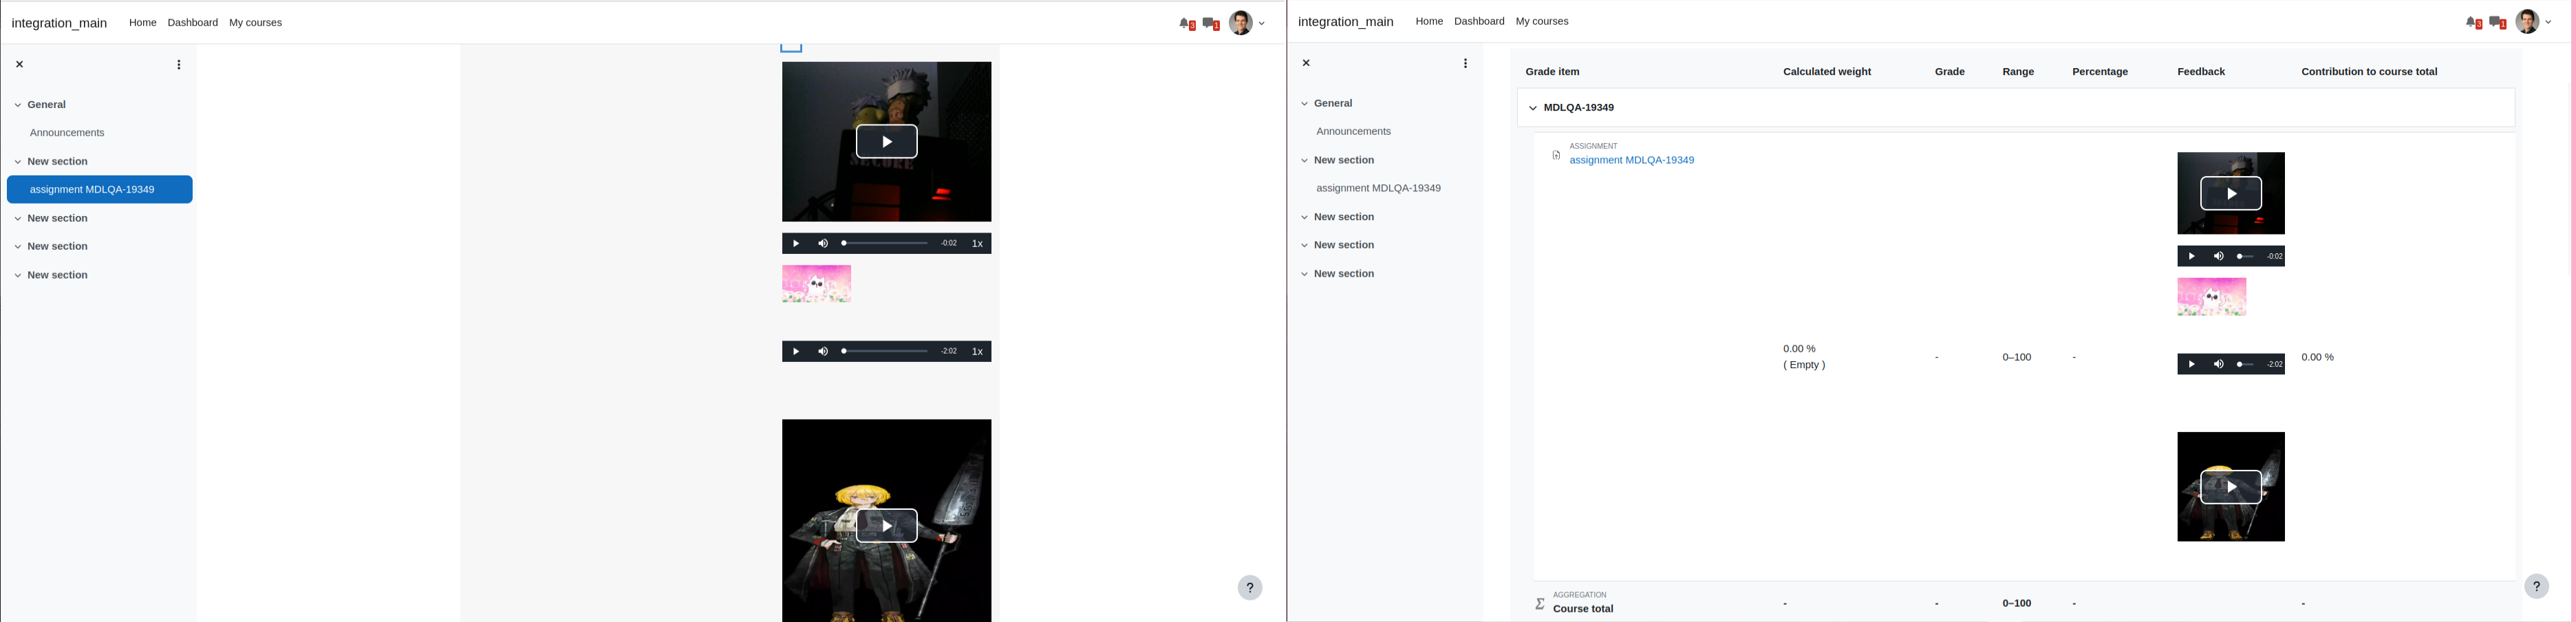Screen dimensions: 2576x622
Task: Open Announcements in left window course index
Action: pyautogui.click(x=67, y=133)
